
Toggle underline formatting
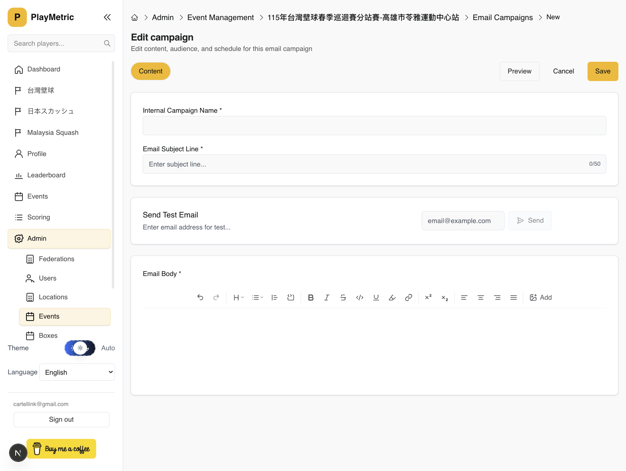pos(376,297)
